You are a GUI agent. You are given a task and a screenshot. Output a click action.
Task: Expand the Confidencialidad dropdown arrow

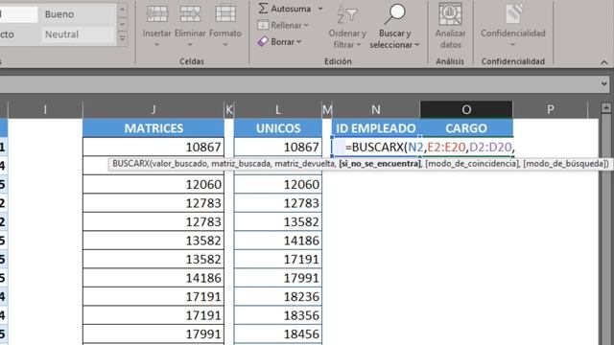pyautogui.click(x=513, y=45)
